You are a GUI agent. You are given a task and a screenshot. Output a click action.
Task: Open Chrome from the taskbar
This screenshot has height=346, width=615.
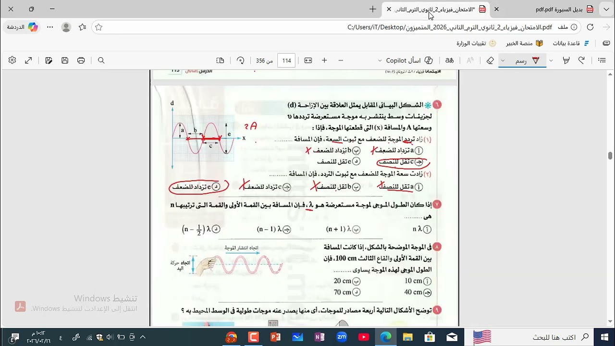231,337
